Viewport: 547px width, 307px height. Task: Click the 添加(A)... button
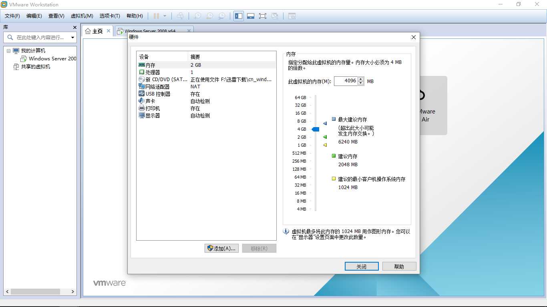coord(222,248)
